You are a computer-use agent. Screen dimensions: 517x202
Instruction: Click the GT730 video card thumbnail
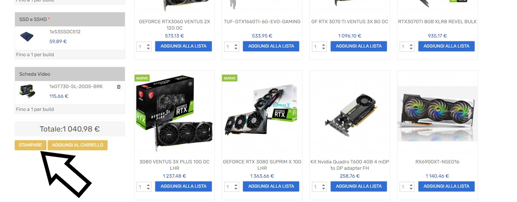pos(27,91)
